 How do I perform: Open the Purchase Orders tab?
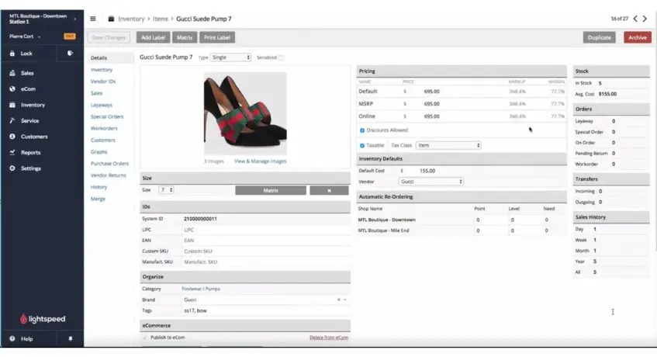[109, 164]
